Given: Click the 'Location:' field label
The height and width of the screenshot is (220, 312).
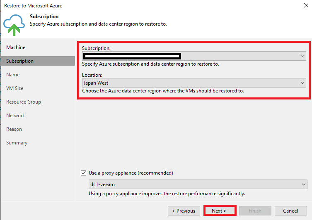Looking at the screenshot, I should tap(92, 75).
